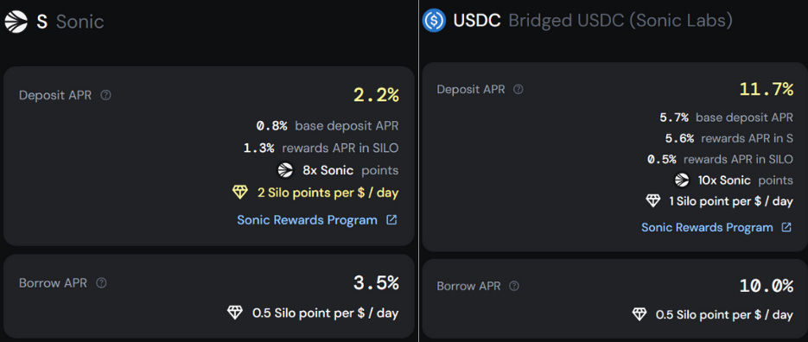
Task: Open Sonic Rewards Program link in USDC card
Action: (x=707, y=227)
